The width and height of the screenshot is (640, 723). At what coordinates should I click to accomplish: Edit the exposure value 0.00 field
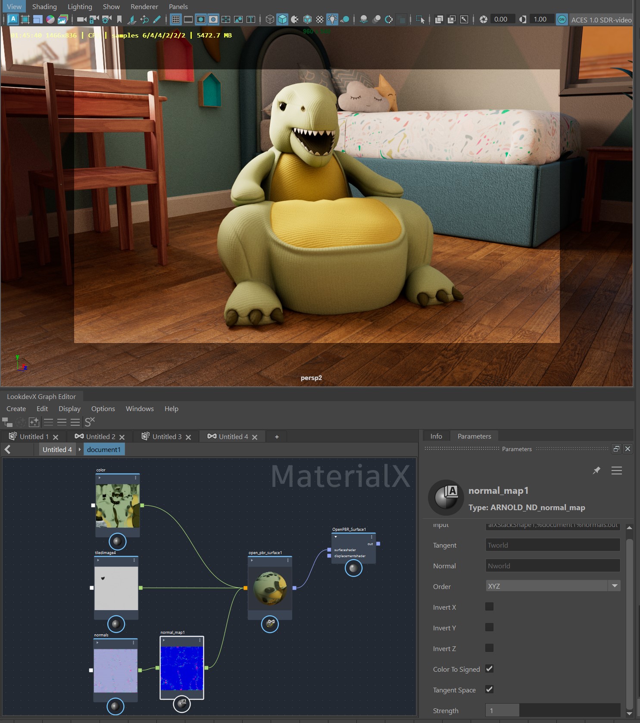503,19
